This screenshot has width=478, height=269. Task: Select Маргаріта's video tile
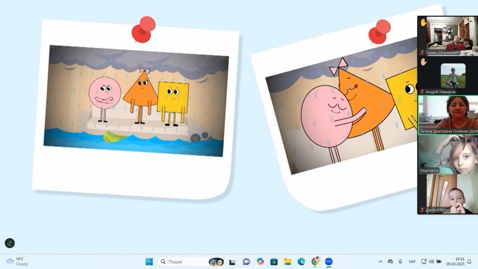pyautogui.click(x=448, y=154)
